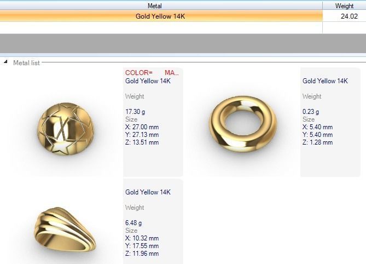Click the Z: 1.28 mm size text
Viewport: 366px width, 264px height.
tap(317, 142)
